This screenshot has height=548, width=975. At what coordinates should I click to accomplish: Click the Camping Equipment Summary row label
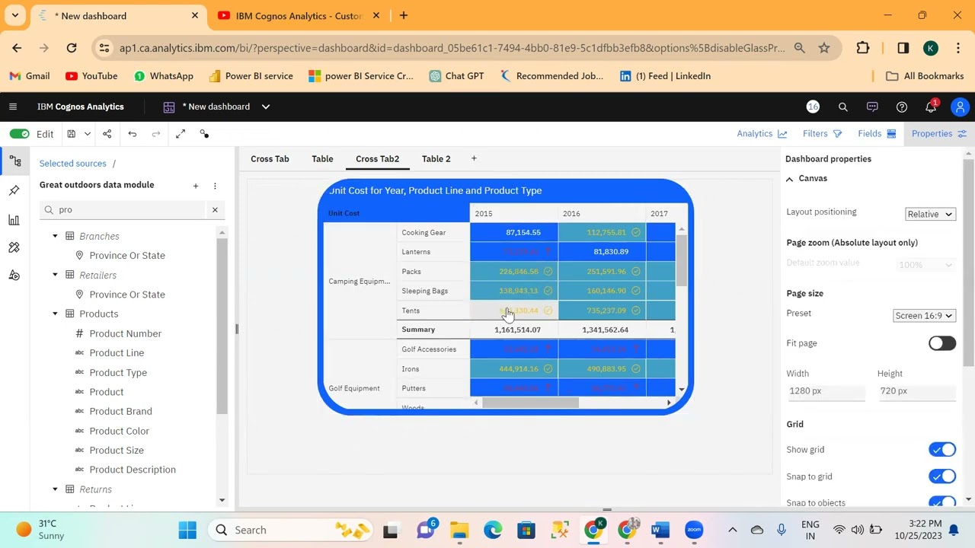418,330
